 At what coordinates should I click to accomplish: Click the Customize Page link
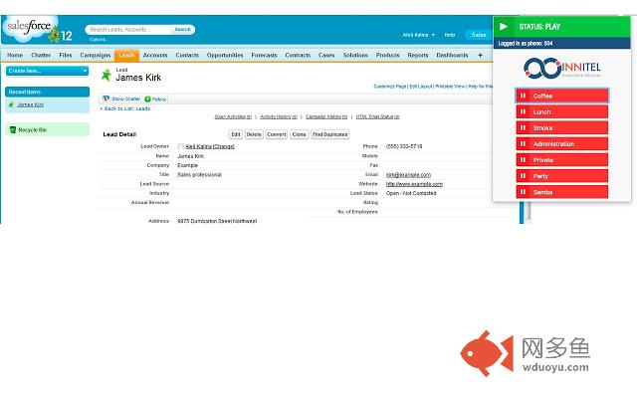[390, 87]
